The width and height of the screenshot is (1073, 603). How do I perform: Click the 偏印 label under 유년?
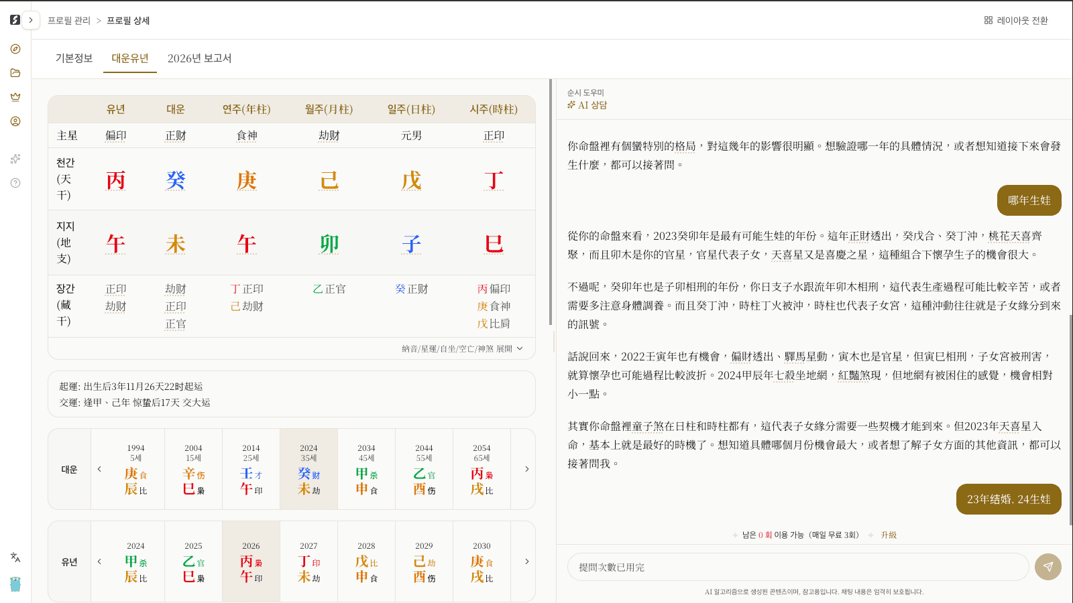[x=116, y=135]
